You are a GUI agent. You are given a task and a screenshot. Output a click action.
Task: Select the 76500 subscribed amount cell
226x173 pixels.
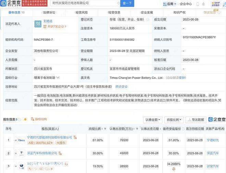tap(124, 140)
